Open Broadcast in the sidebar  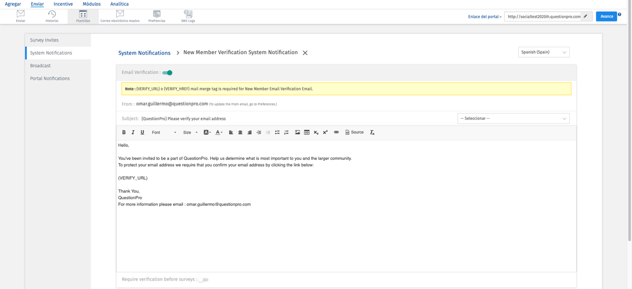click(x=41, y=66)
